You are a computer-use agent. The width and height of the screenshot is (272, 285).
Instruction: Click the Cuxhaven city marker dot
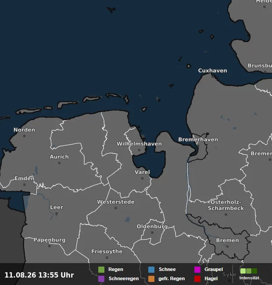[x=213, y=77]
